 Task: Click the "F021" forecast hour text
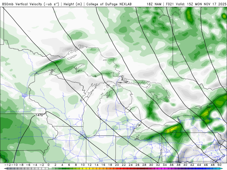click(170, 4)
